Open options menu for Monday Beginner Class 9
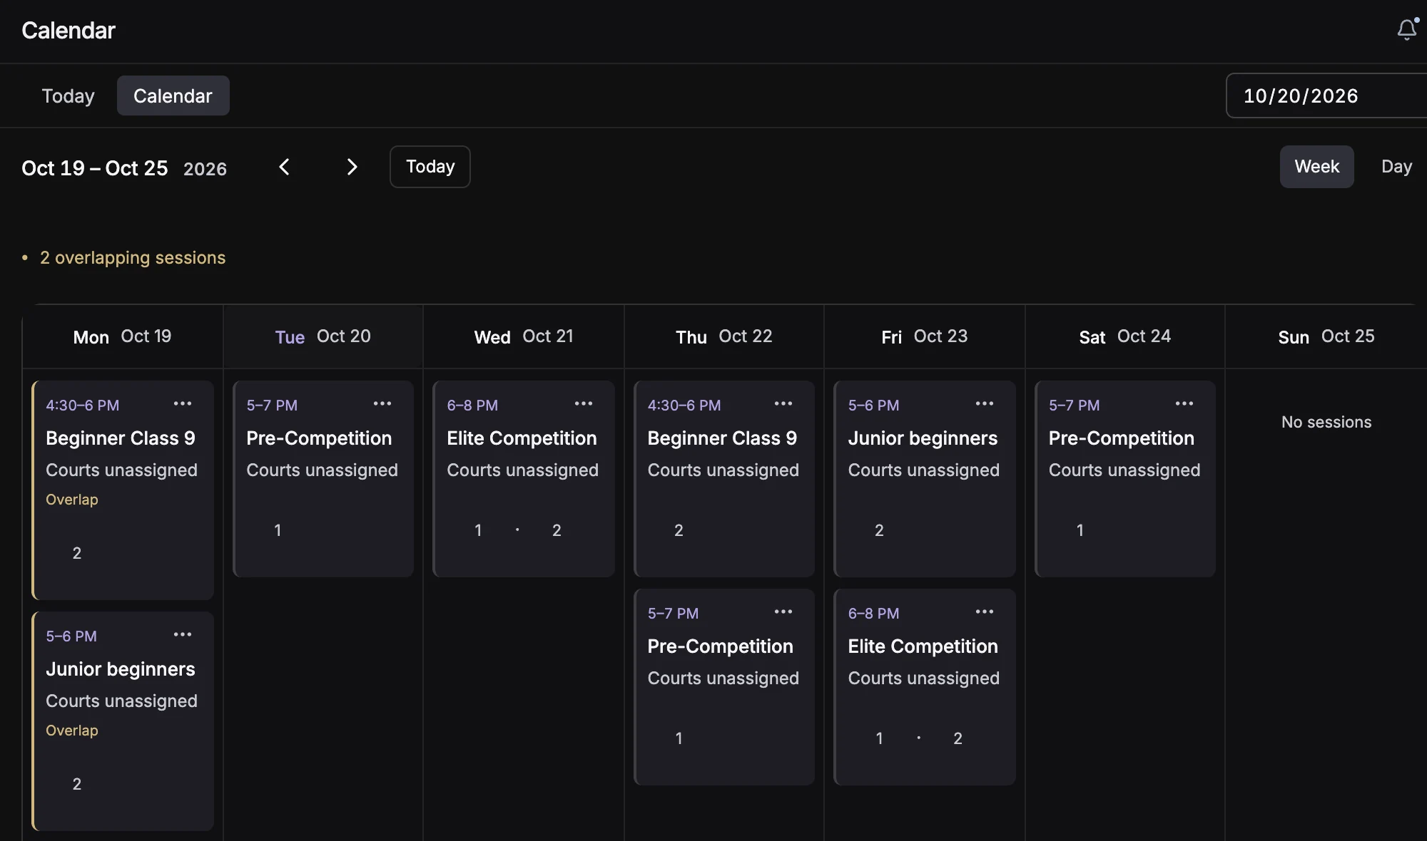Image resolution: width=1427 pixels, height=841 pixels. tap(183, 403)
